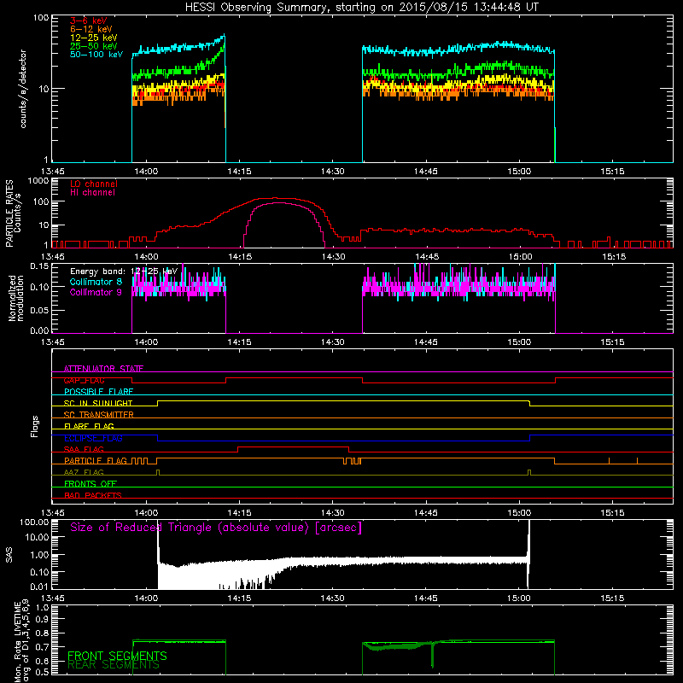Click the 'Energy band: 12-25 keV' caption

coord(124,271)
